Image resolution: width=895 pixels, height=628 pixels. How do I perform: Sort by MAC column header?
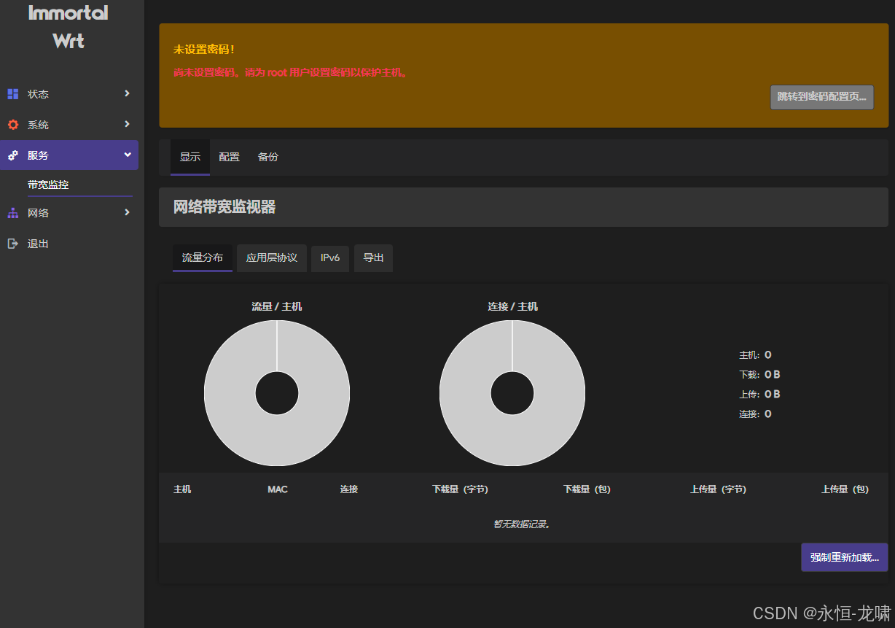click(x=278, y=489)
